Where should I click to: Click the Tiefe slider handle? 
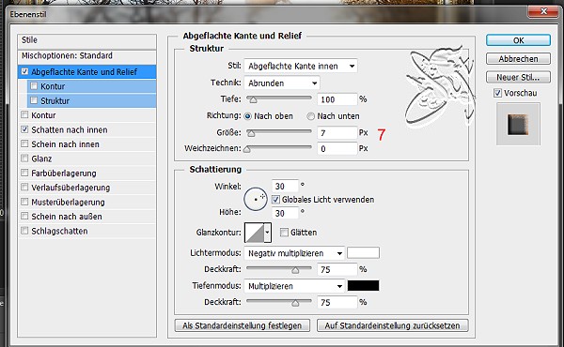click(253, 99)
